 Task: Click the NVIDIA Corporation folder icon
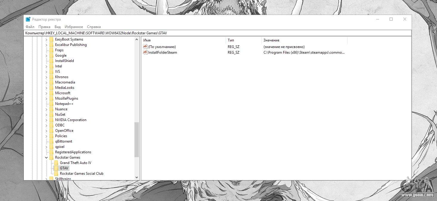[52, 120]
